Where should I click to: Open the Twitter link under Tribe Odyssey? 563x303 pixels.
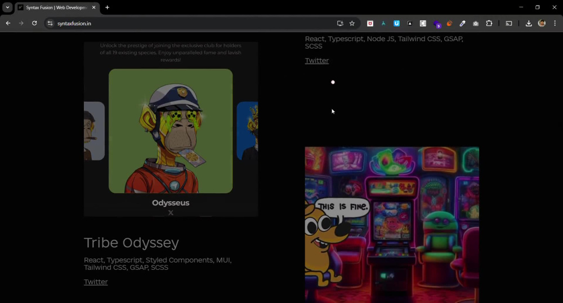pyautogui.click(x=96, y=282)
